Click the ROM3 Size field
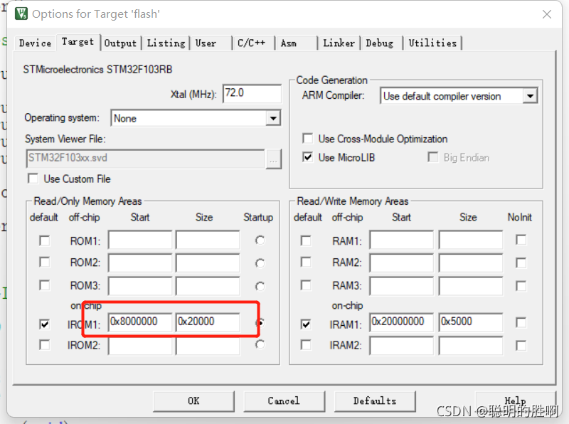The height and width of the screenshot is (424, 569). (x=208, y=286)
